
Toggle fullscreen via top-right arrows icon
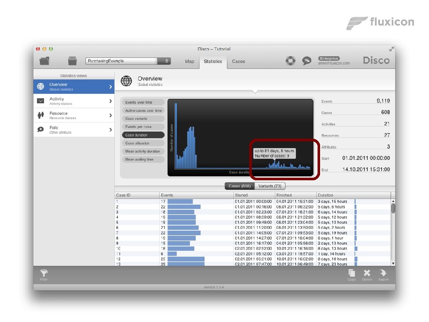click(392, 49)
